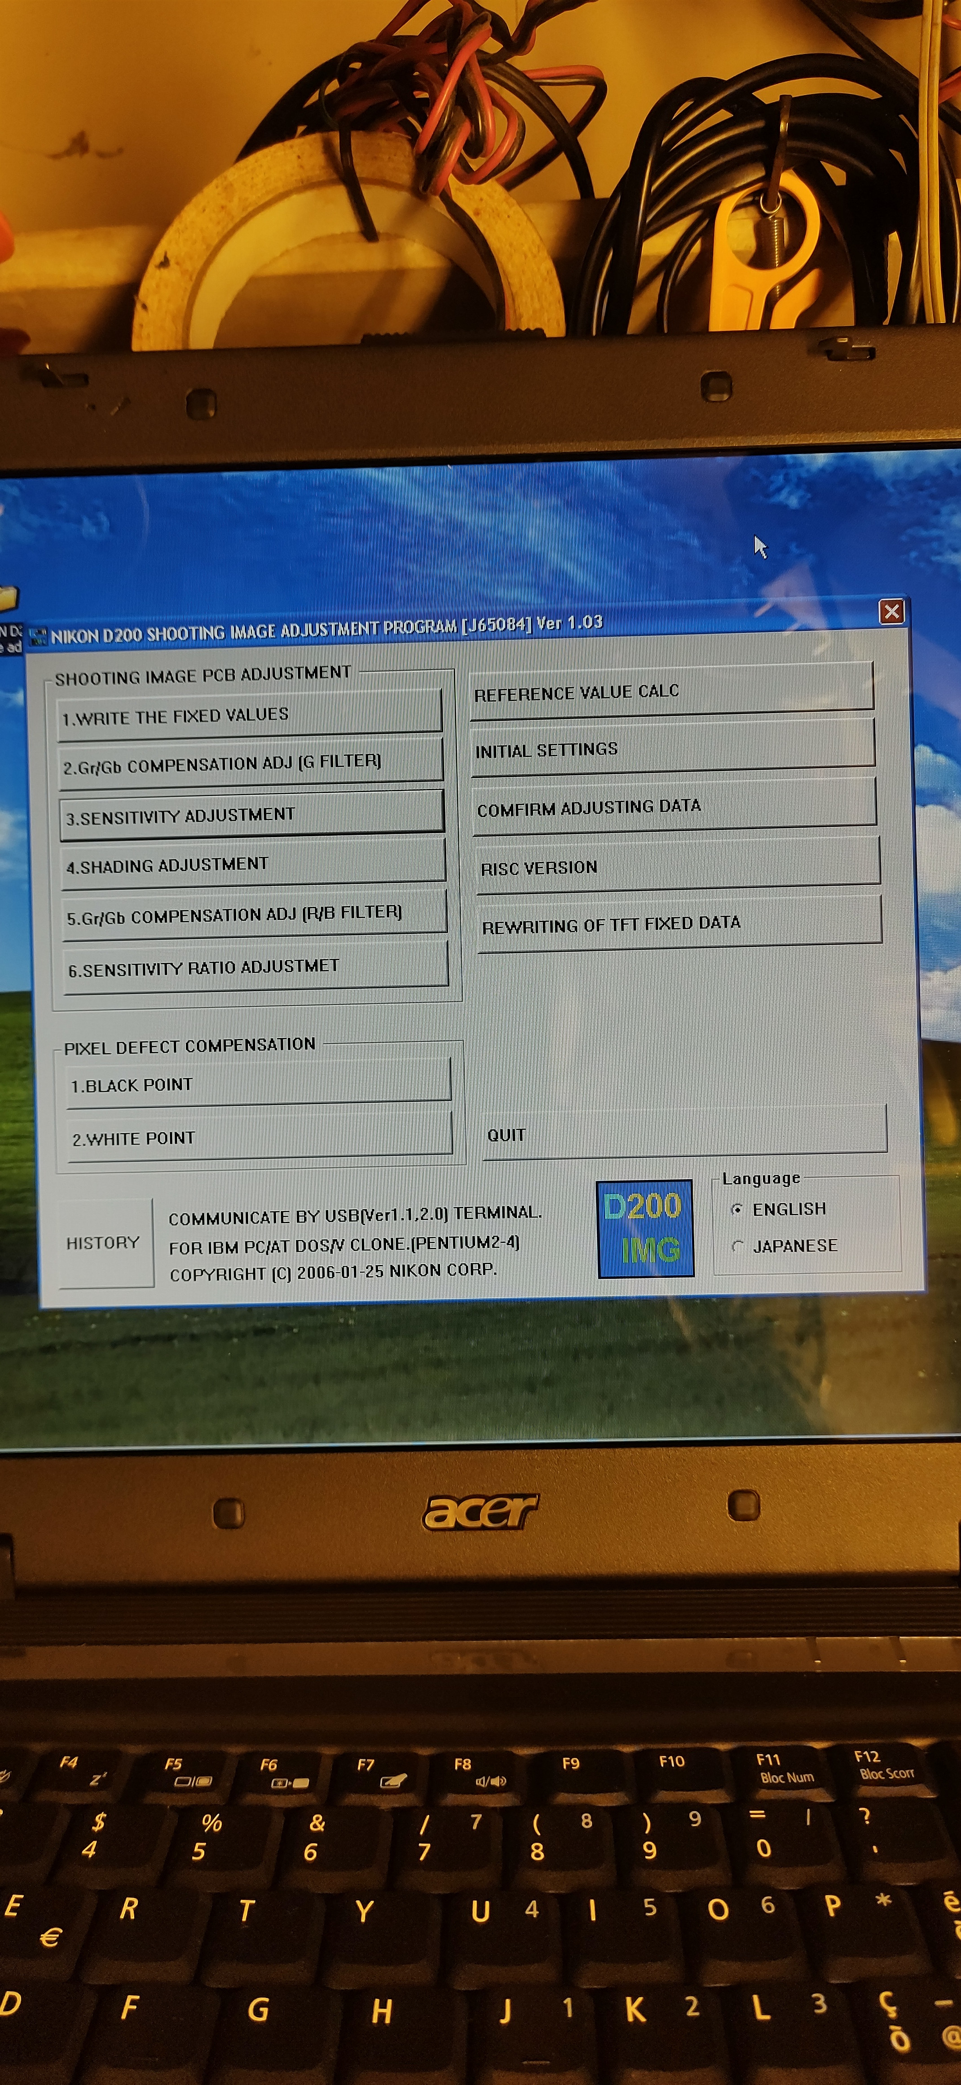
Task: Check the RISC VERSION
Action: (x=678, y=865)
